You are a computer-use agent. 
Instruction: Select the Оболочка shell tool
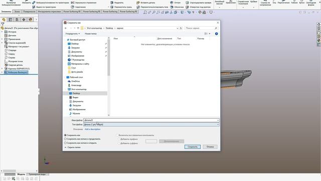coord(177,7)
